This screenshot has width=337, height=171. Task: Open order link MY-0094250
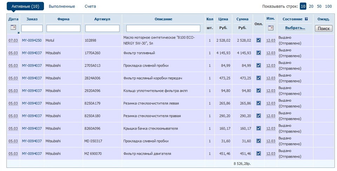click(32, 41)
